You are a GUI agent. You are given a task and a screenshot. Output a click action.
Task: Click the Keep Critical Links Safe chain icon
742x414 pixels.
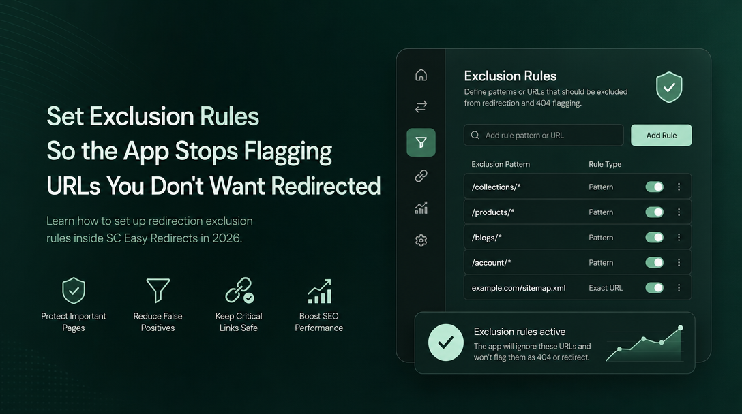[x=239, y=290]
